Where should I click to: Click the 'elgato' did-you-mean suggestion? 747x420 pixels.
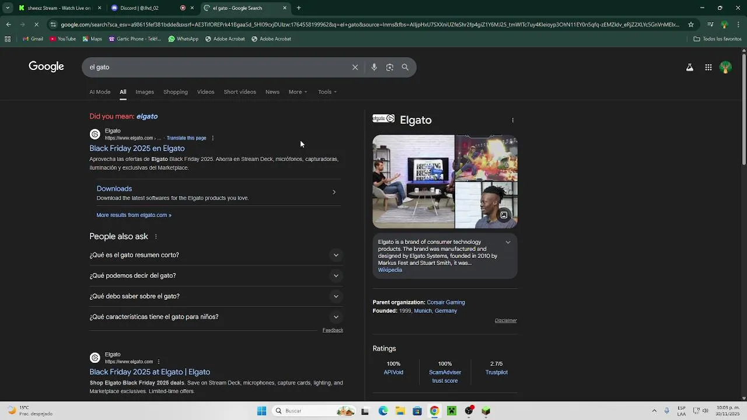click(147, 117)
